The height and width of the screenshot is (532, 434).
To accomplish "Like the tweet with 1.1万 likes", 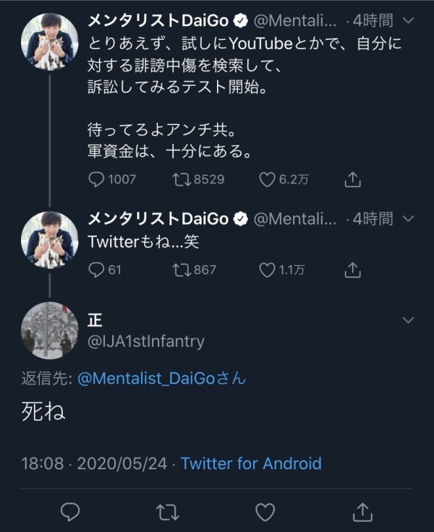I will [x=267, y=270].
